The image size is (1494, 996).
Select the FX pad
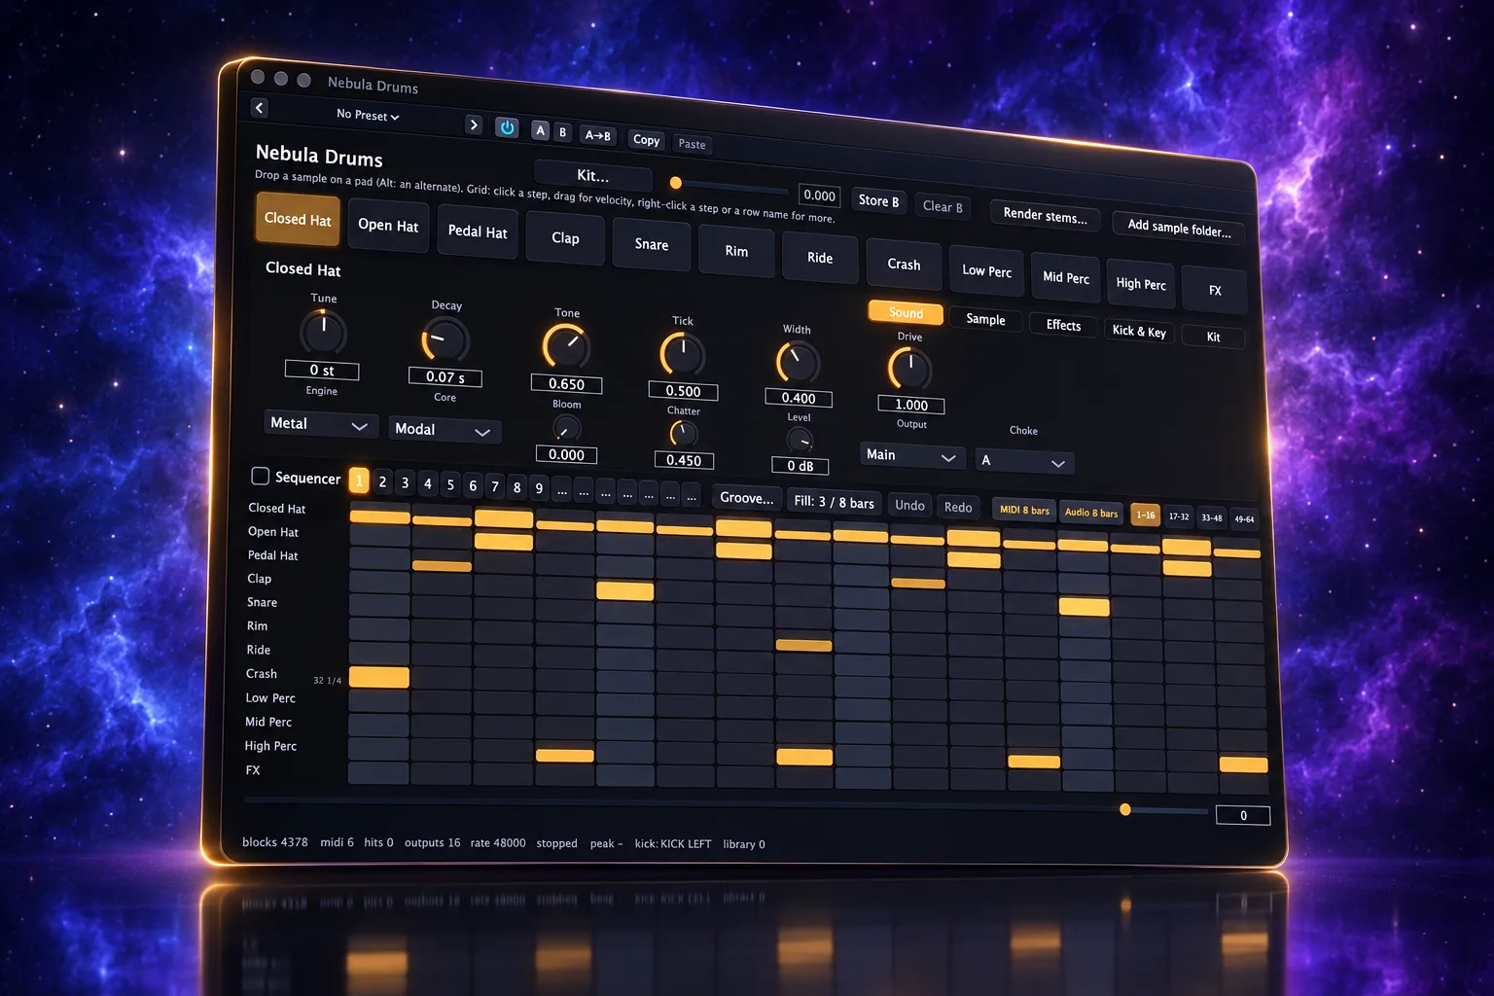1215,290
